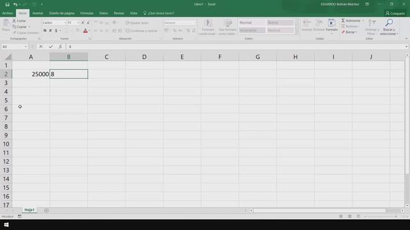Viewport: 410px width, 230px height.
Task: Open Dar formato como tabla
Action: point(227,27)
